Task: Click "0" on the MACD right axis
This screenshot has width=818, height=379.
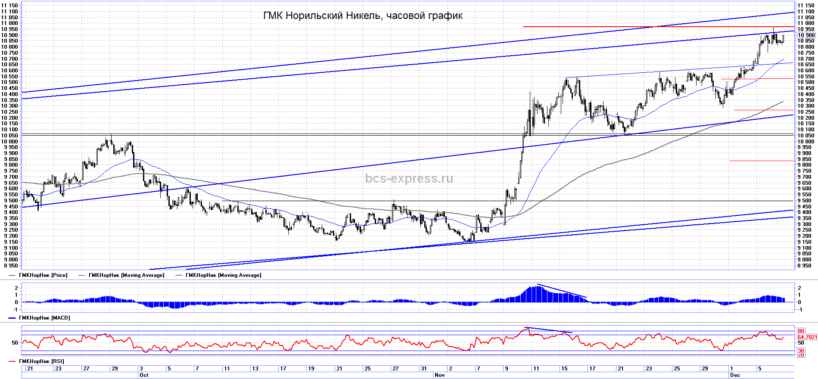Action: (x=799, y=302)
